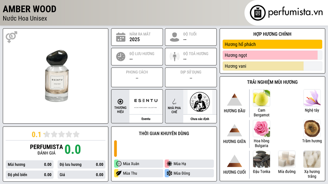Click the Nước Hoa Unisex subtitle

pyautogui.click(x=25, y=18)
